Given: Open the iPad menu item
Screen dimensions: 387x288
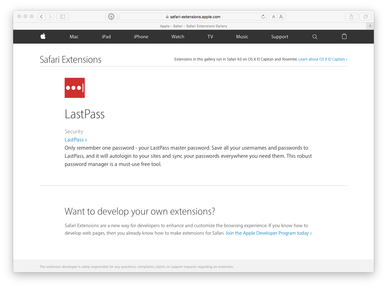Looking at the screenshot, I should pos(106,37).
